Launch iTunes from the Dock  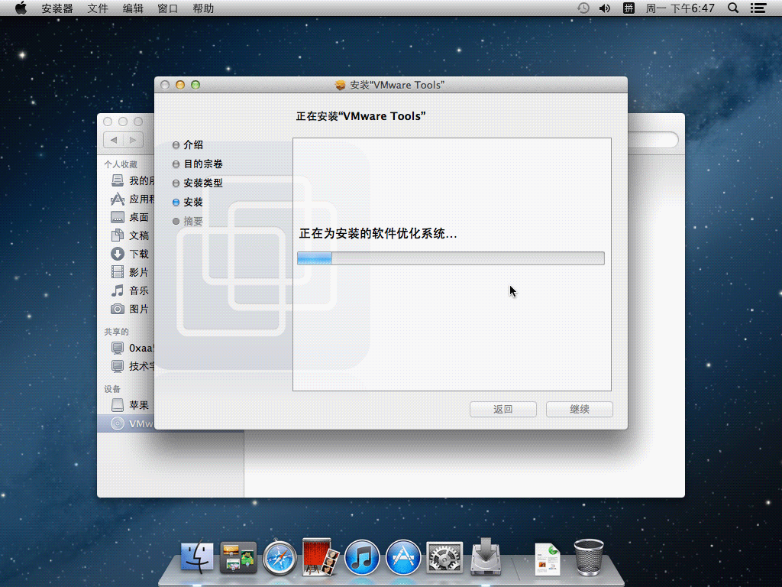pyautogui.click(x=361, y=557)
